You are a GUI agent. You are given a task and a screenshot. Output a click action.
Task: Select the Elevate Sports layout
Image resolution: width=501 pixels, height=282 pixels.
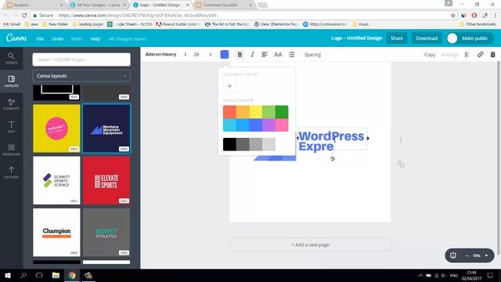(x=106, y=180)
